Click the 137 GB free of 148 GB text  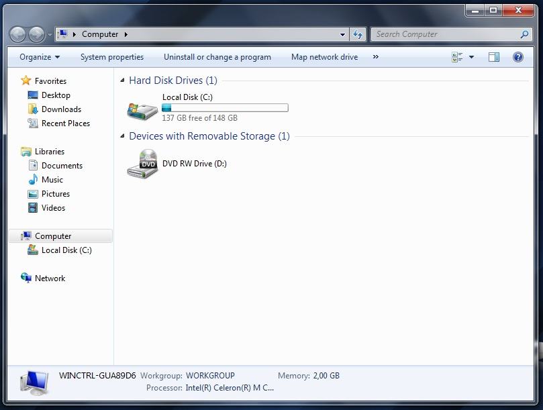point(200,118)
